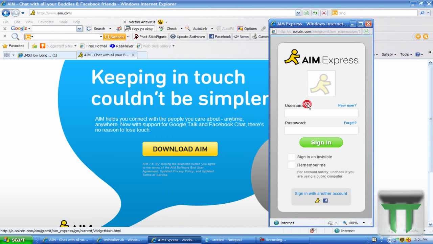Open the Help menu
The width and height of the screenshot is (433, 244).
click(76, 22)
